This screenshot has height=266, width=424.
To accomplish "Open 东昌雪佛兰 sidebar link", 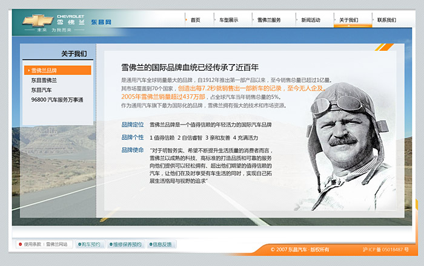I will (44, 80).
